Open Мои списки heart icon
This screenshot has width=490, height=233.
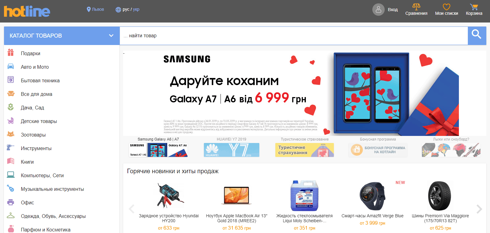tap(447, 7)
